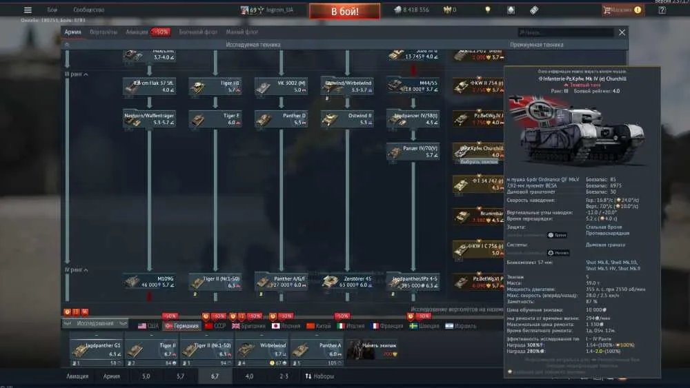The height and width of the screenshot is (388, 690).
Task: Select the Франция nation flag
Action: coord(387,326)
